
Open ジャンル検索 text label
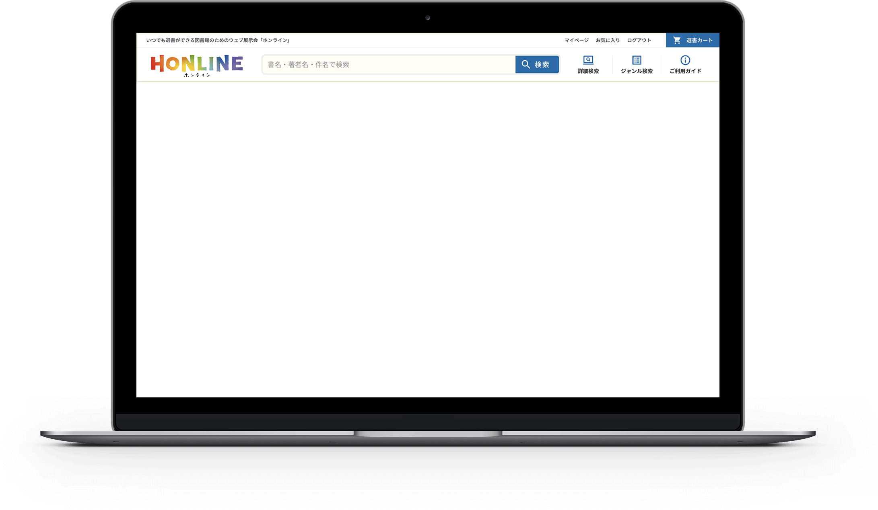pyautogui.click(x=637, y=71)
